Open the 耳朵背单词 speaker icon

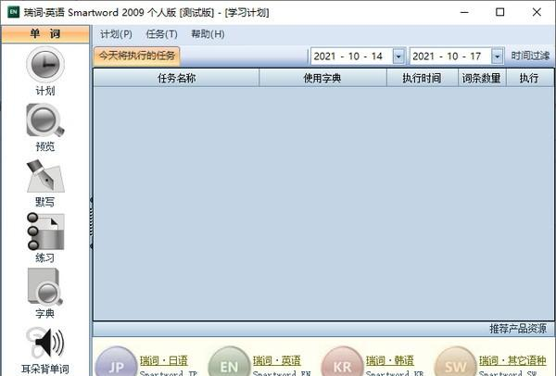coord(45,343)
